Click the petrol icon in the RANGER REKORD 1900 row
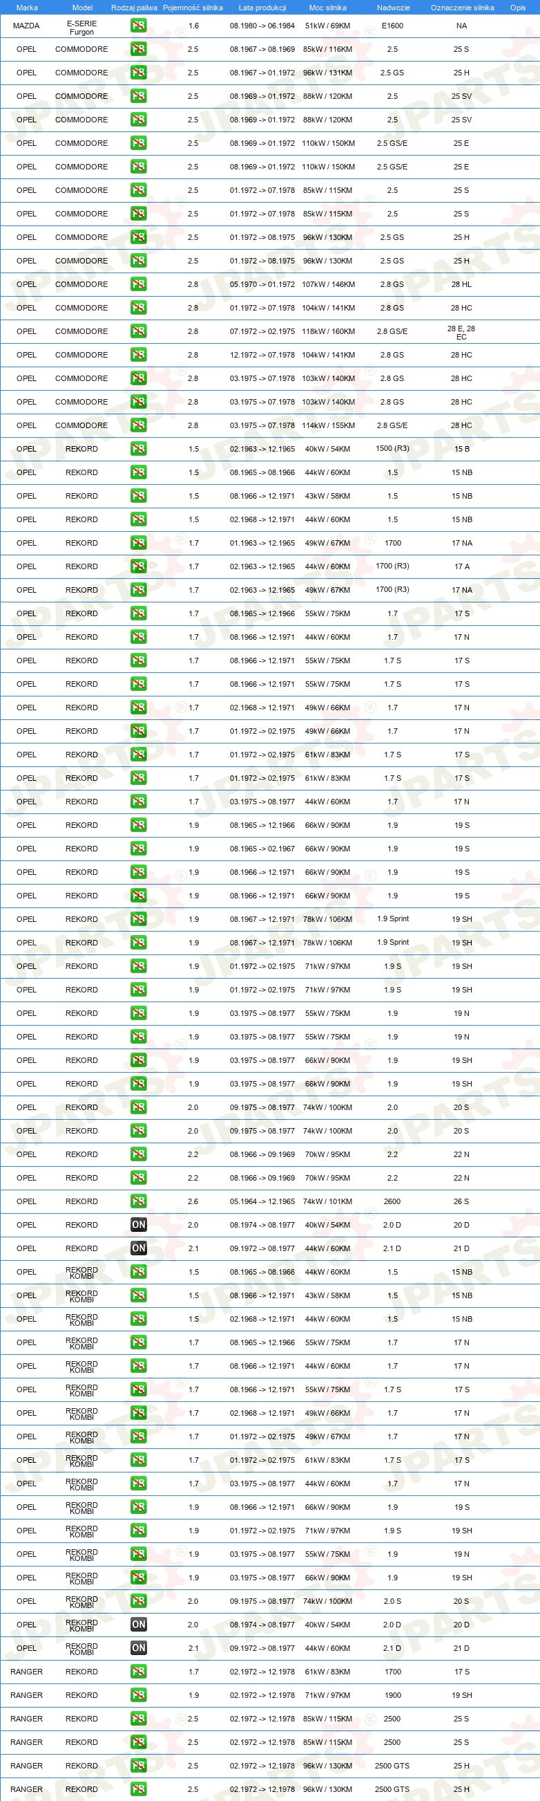Image resolution: width=540 pixels, height=1801 pixels. 139,1694
